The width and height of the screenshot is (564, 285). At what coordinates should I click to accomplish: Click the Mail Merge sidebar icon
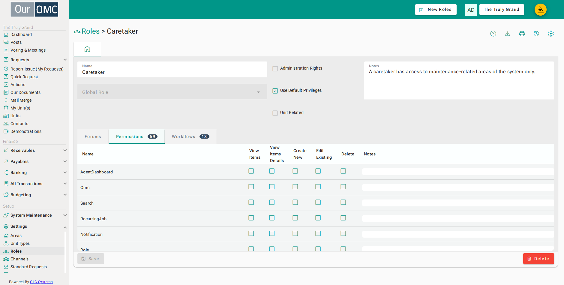[6, 100]
